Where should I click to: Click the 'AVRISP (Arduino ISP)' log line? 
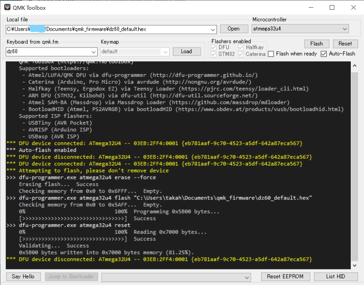pos(57,130)
